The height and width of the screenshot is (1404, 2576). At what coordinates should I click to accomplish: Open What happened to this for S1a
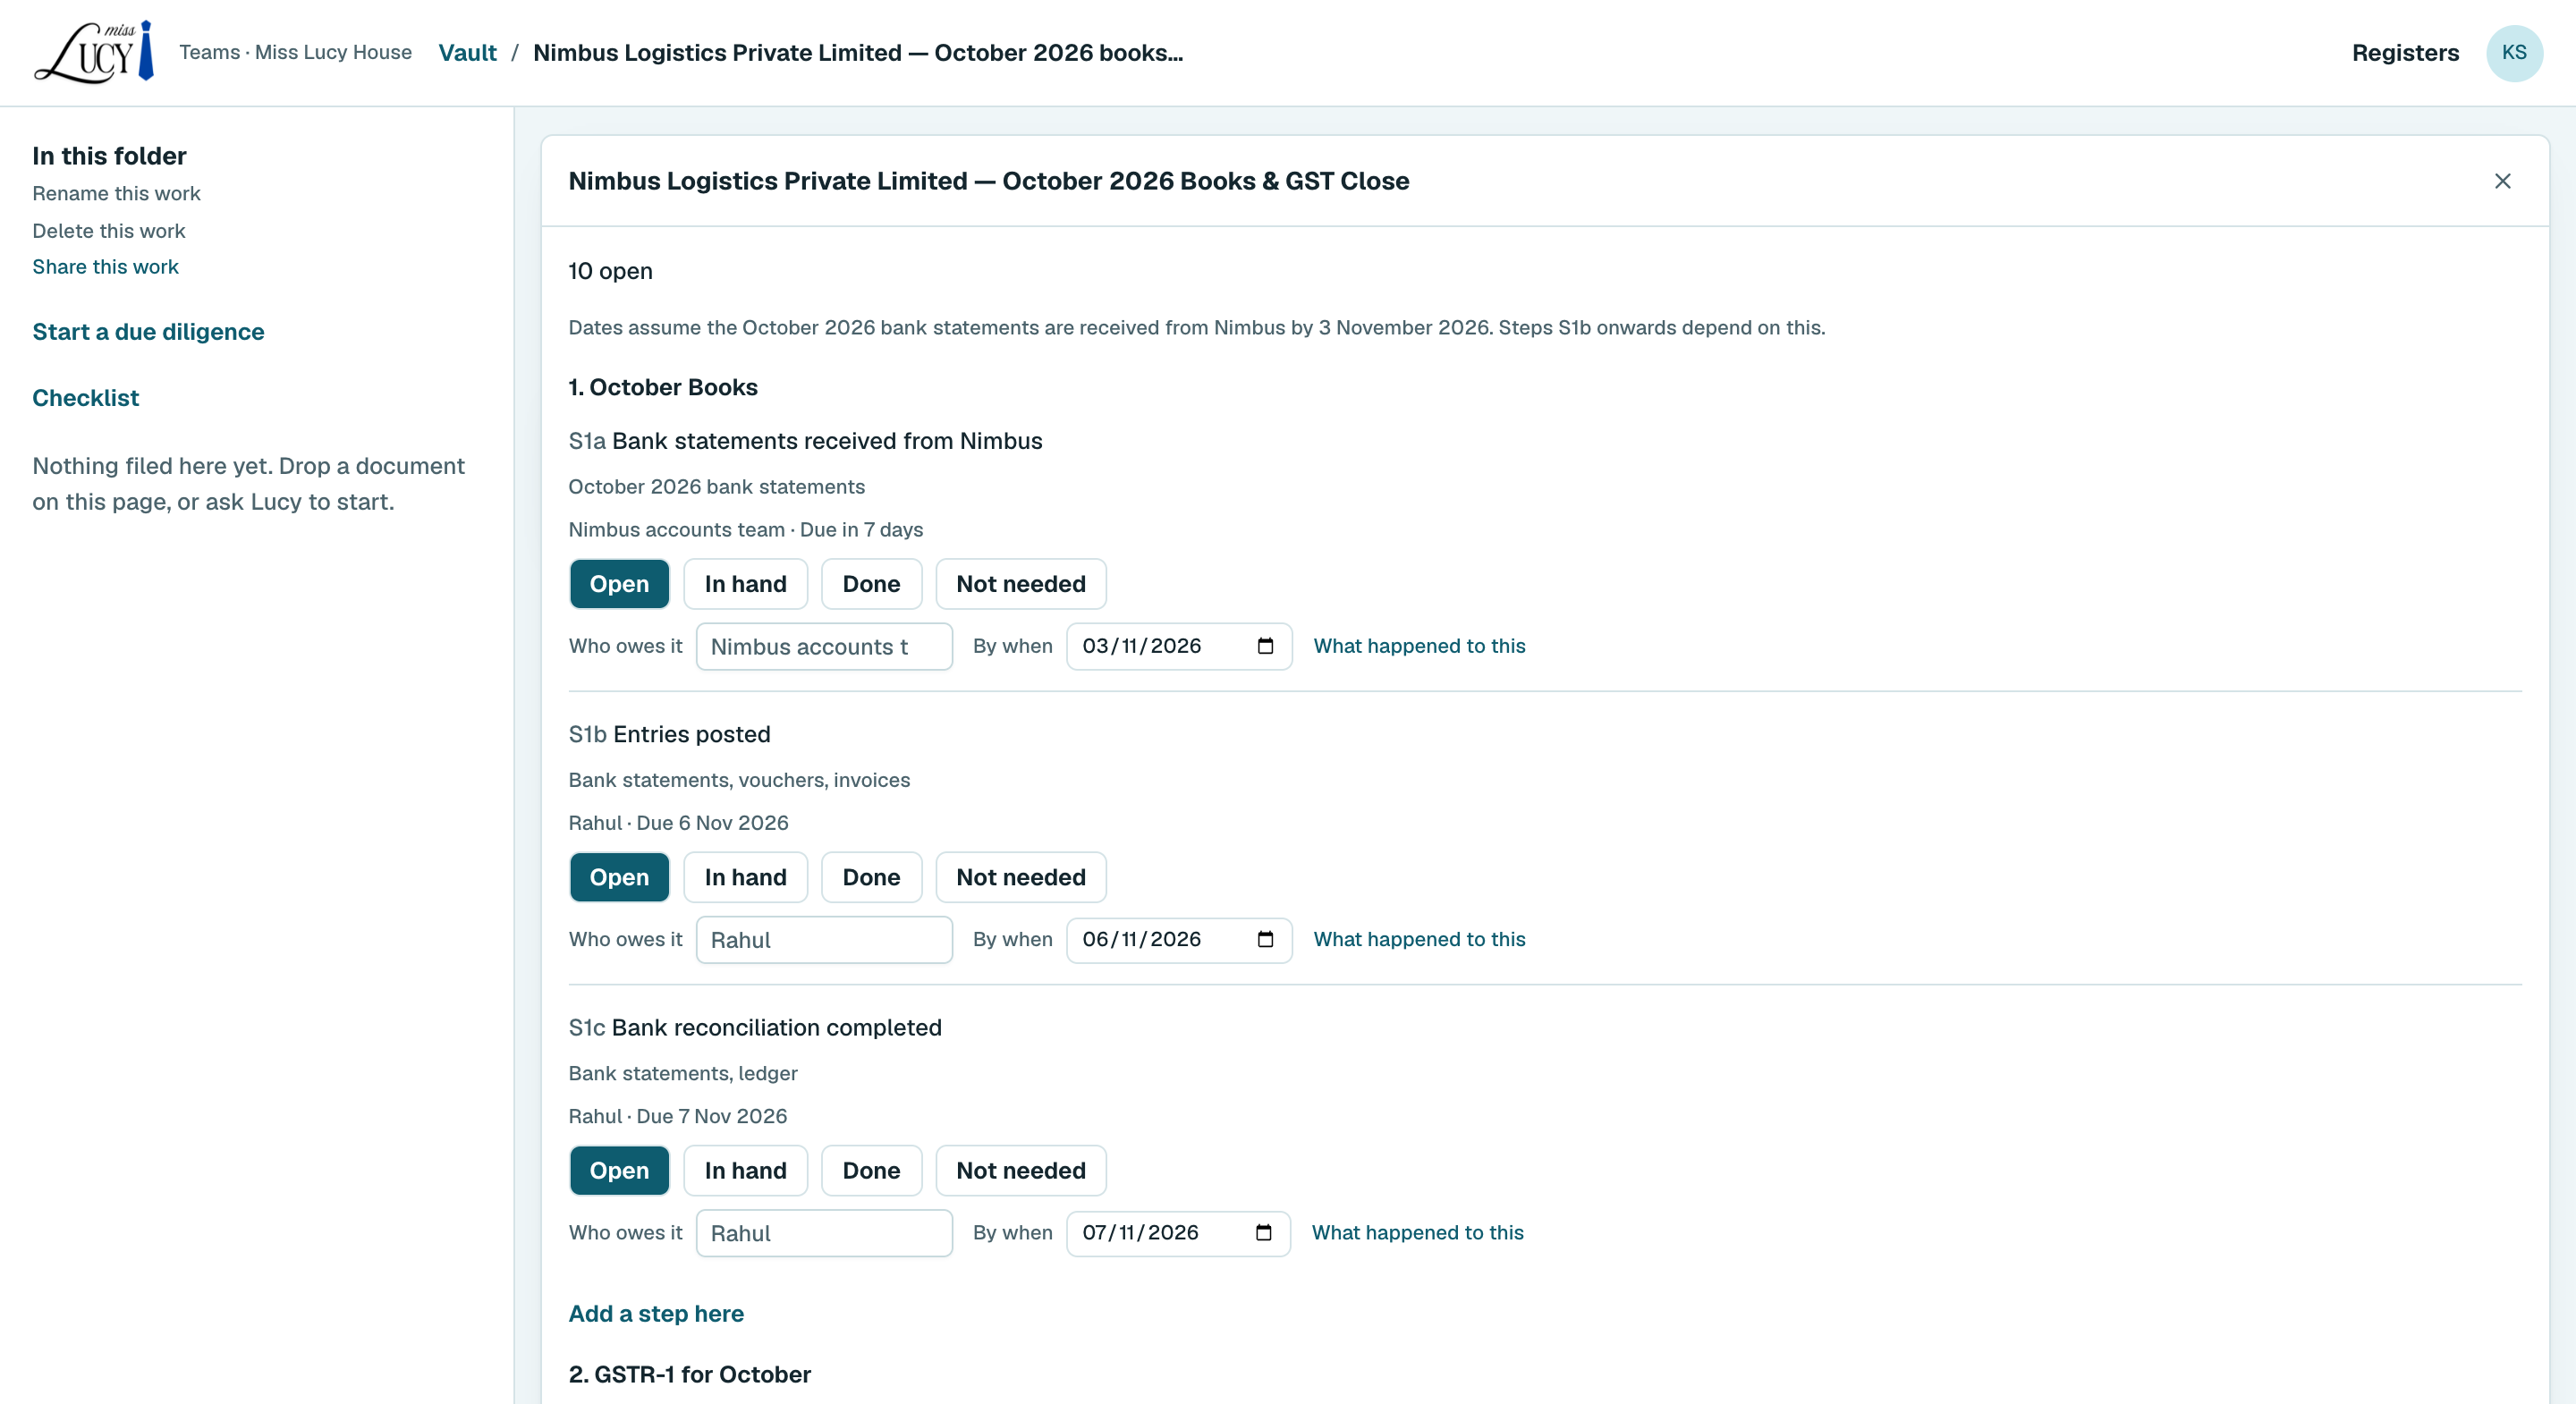tap(1419, 646)
